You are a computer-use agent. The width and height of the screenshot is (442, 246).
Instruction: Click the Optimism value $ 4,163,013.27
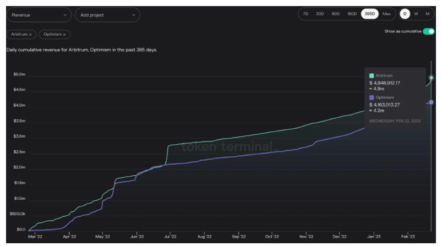[x=385, y=105]
